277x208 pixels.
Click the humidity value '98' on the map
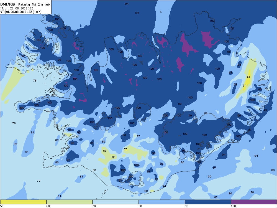click(184, 151)
